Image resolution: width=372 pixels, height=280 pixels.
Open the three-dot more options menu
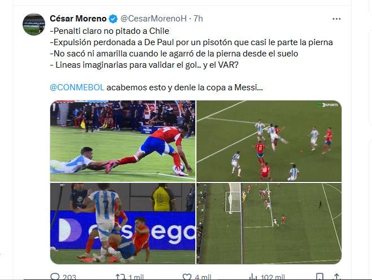pyautogui.click(x=336, y=19)
